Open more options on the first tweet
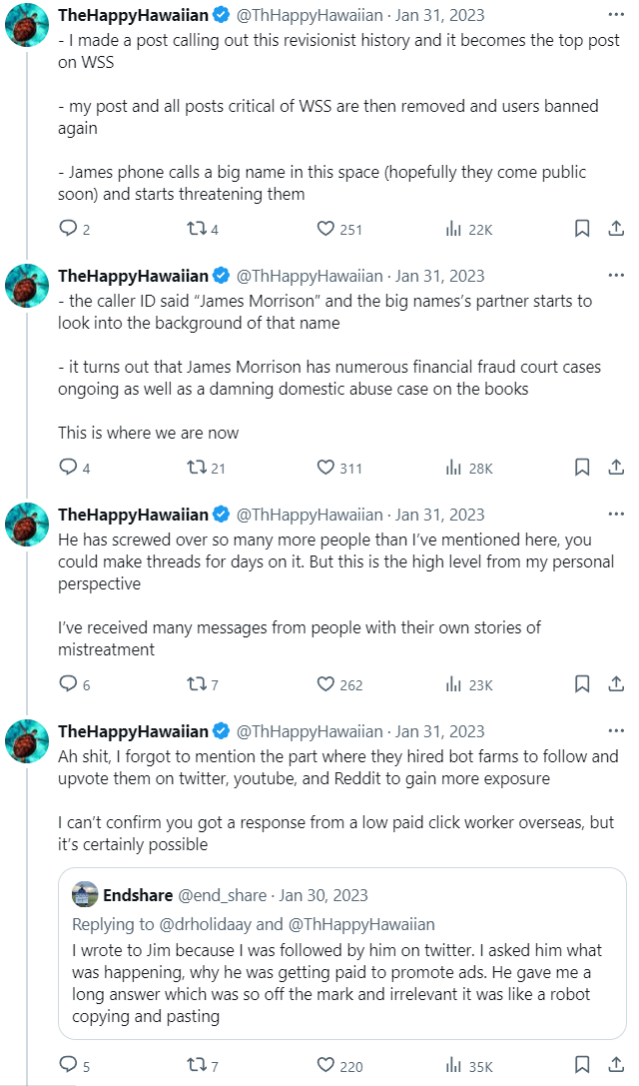The height and width of the screenshot is (1086, 639). pyautogui.click(x=616, y=16)
